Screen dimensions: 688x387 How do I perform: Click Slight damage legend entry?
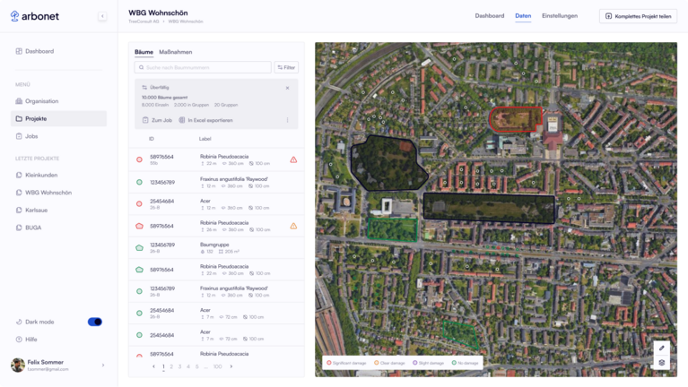click(428, 363)
